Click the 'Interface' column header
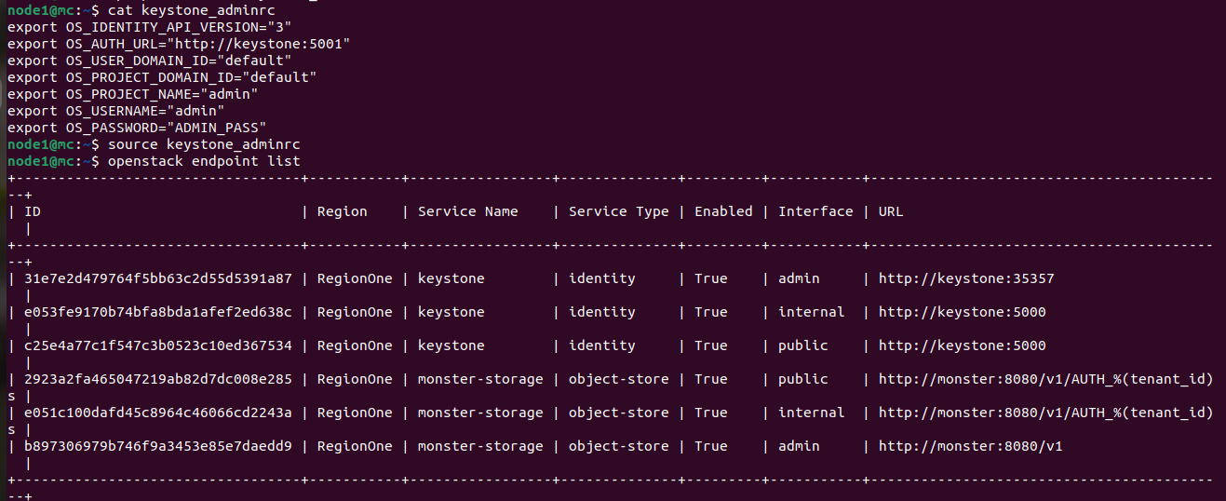 pos(815,211)
